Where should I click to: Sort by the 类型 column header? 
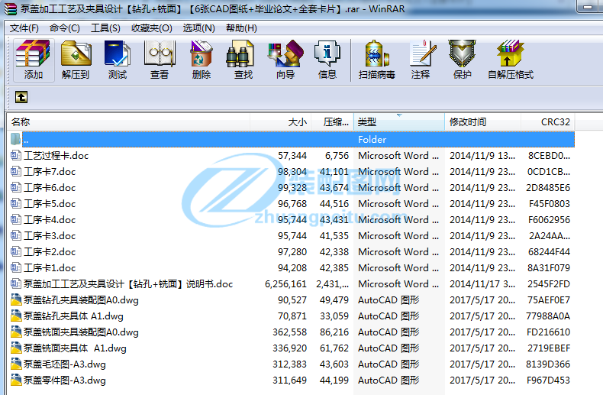click(x=398, y=122)
